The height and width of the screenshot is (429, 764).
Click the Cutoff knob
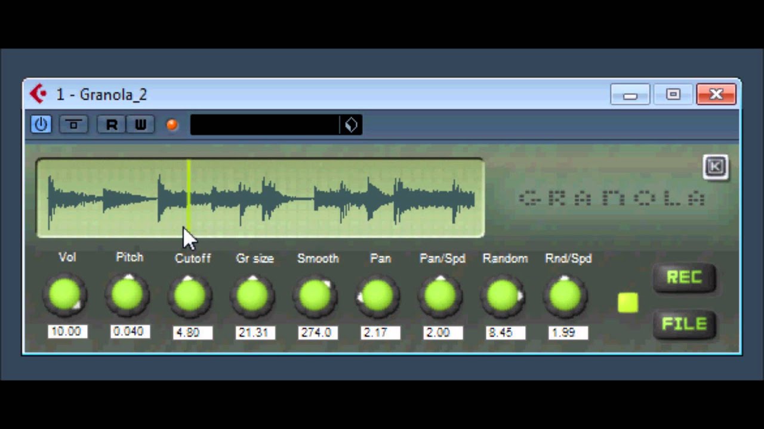click(190, 296)
